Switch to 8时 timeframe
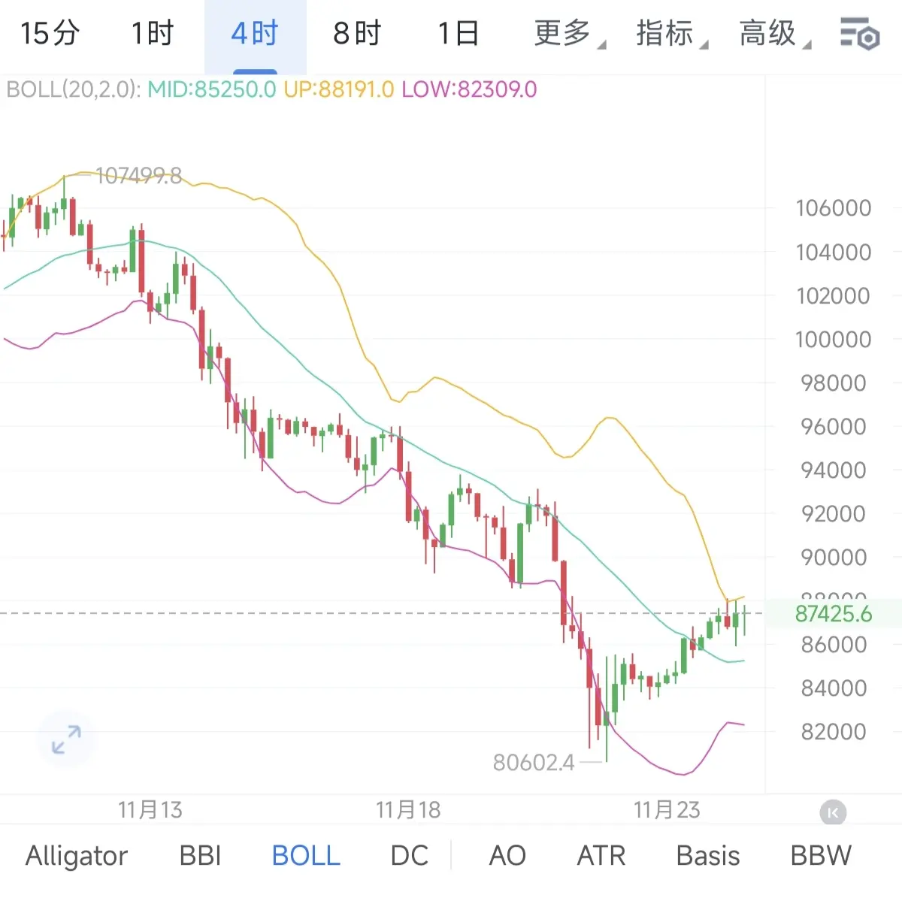Image resolution: width=902 pixels, height=898 pixels. coord(357,34)
